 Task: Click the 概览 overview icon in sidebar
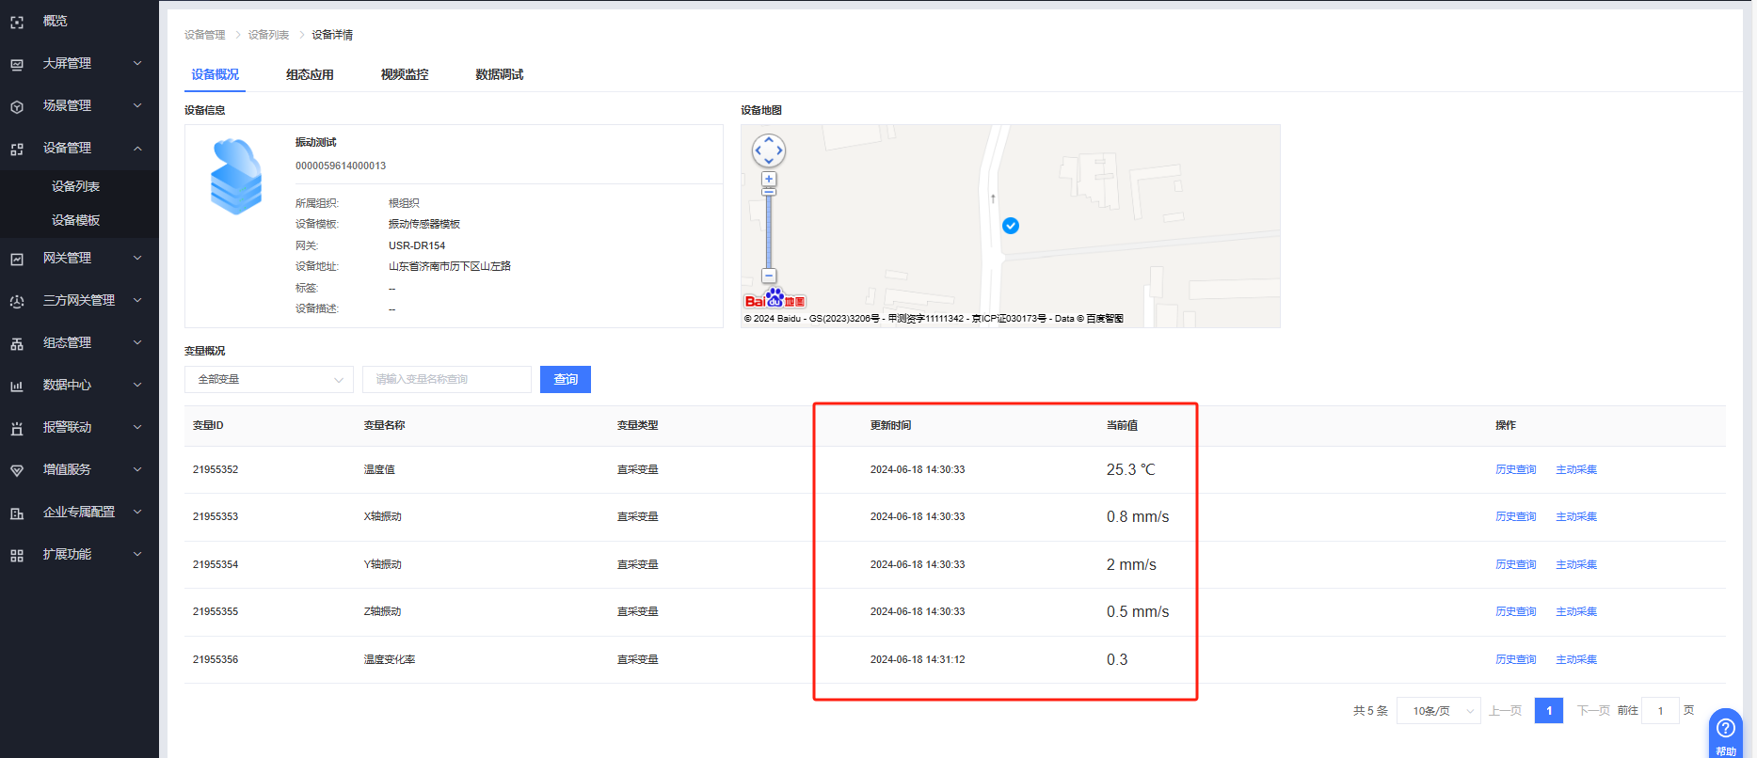(x=17, y=22)
